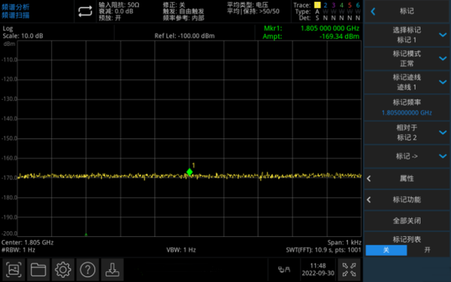Click the 预放: 开 setting
This screenshot has width=451, height=282.
(109, 18)
